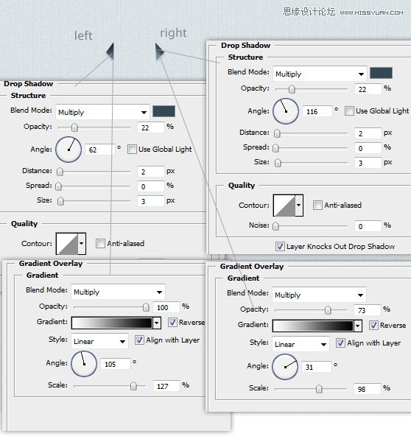Image resolution: width=411 pixels, height=442 pixels.
Task: Click left Drop Shadow angle dial at 62
Action: [x=68, y=150]
